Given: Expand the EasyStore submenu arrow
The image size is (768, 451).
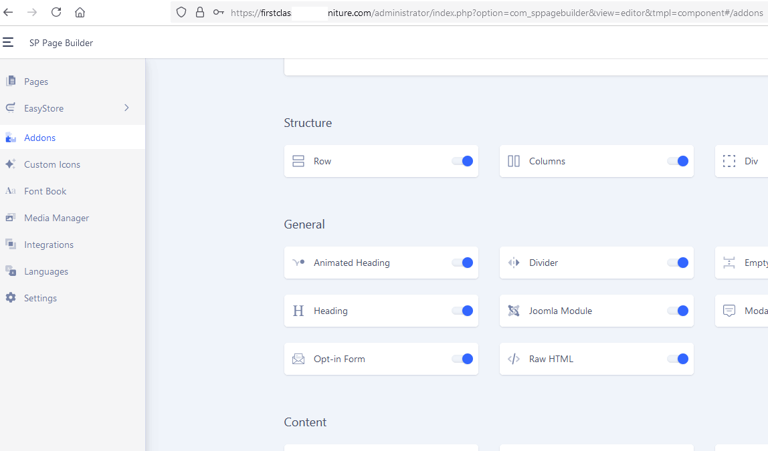Looking at the screenshot, I should click(x=126, y=108).
